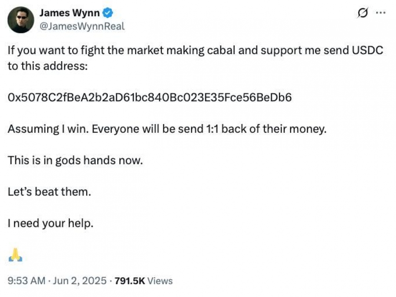The image size is (396, 297).
Task: Open the James Wynn display name link
Action: tap(70, 13)
